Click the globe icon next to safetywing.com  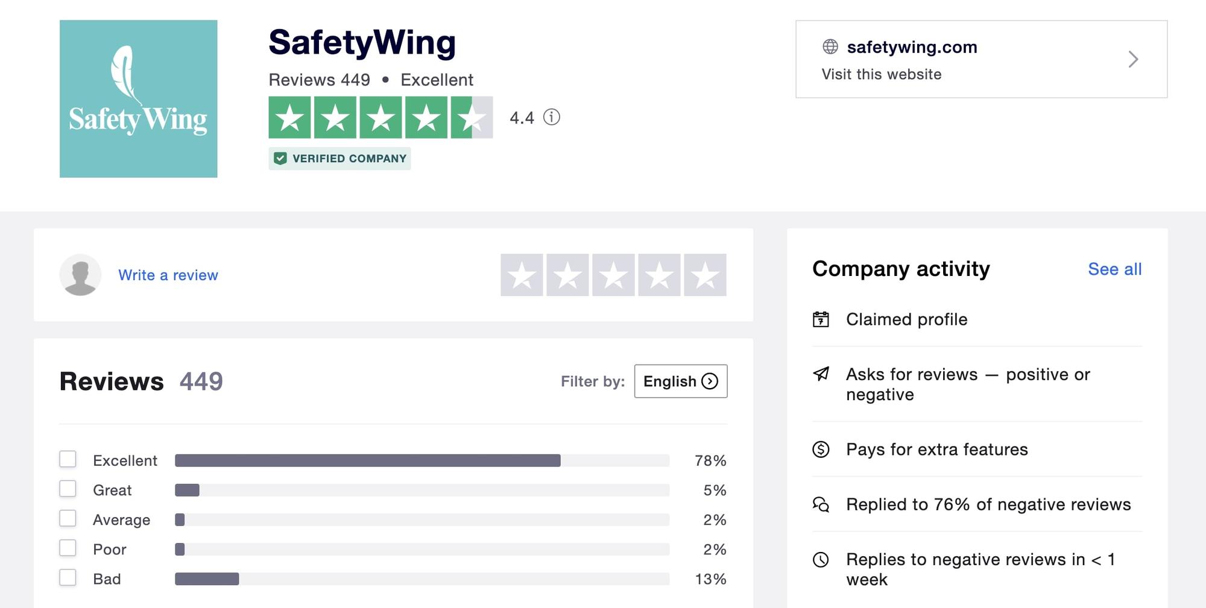(831, 46)
